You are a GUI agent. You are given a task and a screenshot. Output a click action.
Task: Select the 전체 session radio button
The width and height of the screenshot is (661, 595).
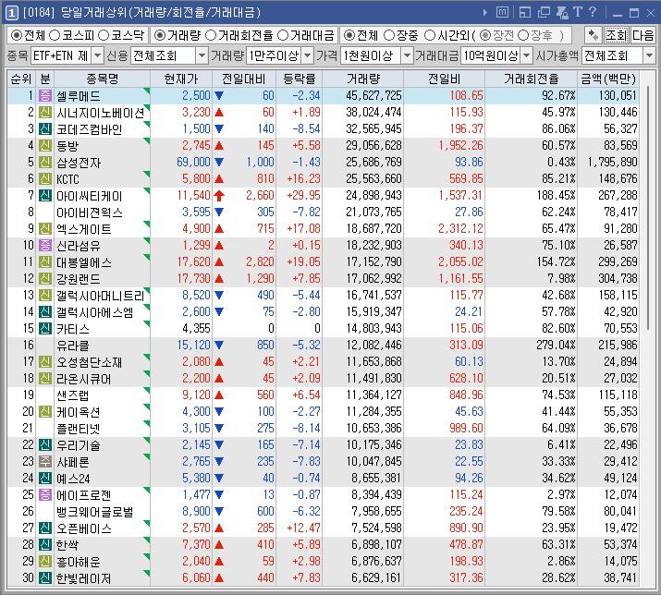[349, 35]
